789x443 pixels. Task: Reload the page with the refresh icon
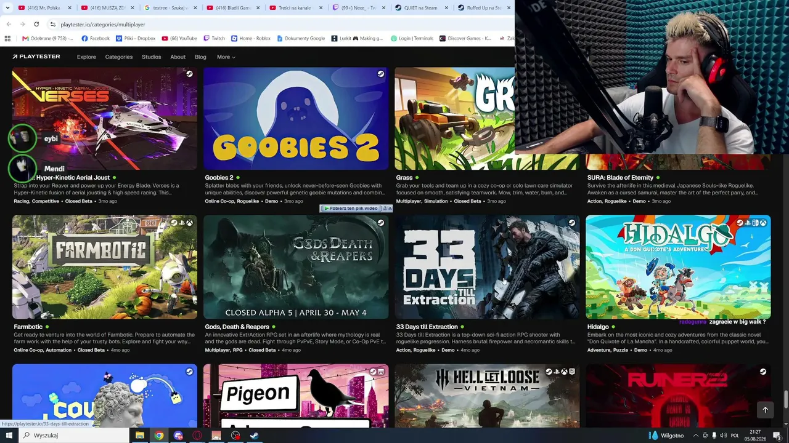point(36,24)
